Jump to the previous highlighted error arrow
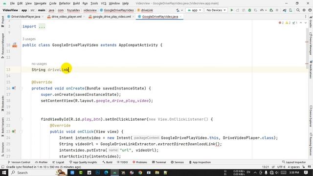313x176 pixels. pos(301,23)
